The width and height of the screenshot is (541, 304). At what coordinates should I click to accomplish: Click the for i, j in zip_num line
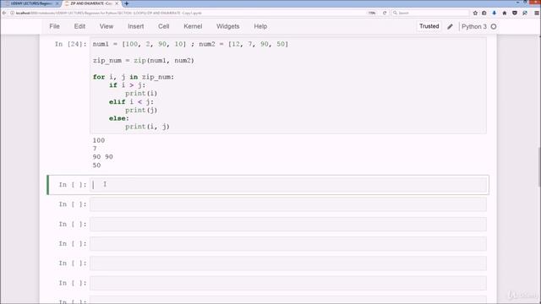134,77
